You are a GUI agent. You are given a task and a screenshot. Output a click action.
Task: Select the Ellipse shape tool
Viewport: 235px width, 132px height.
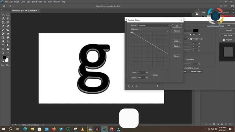pos(3,49)
